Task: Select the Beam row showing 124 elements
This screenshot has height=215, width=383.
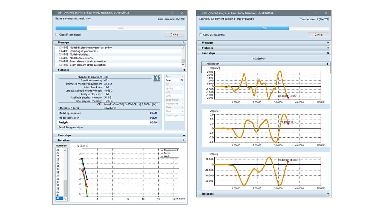Action: [x=174, y=80]
